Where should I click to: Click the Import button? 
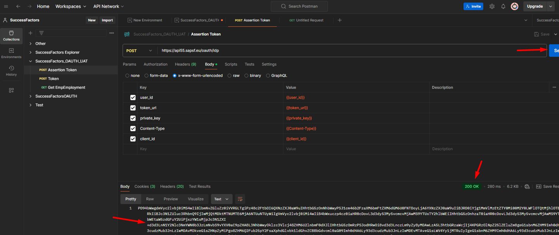[x=107, y=20]
